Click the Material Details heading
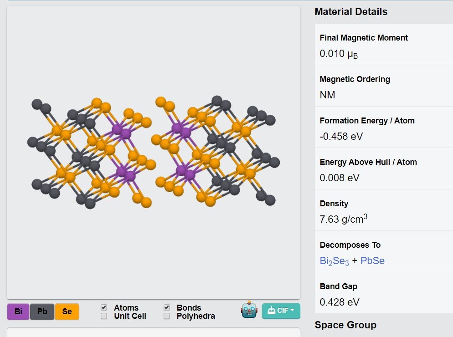The image size is (453, 337). pos(351,11)
